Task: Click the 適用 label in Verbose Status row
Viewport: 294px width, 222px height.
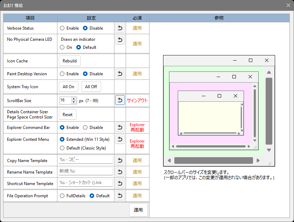Action: pyautogui.click(x=137, y=28)
